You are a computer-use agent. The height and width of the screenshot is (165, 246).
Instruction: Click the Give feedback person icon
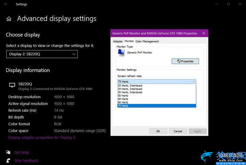(x=8, y=161)
